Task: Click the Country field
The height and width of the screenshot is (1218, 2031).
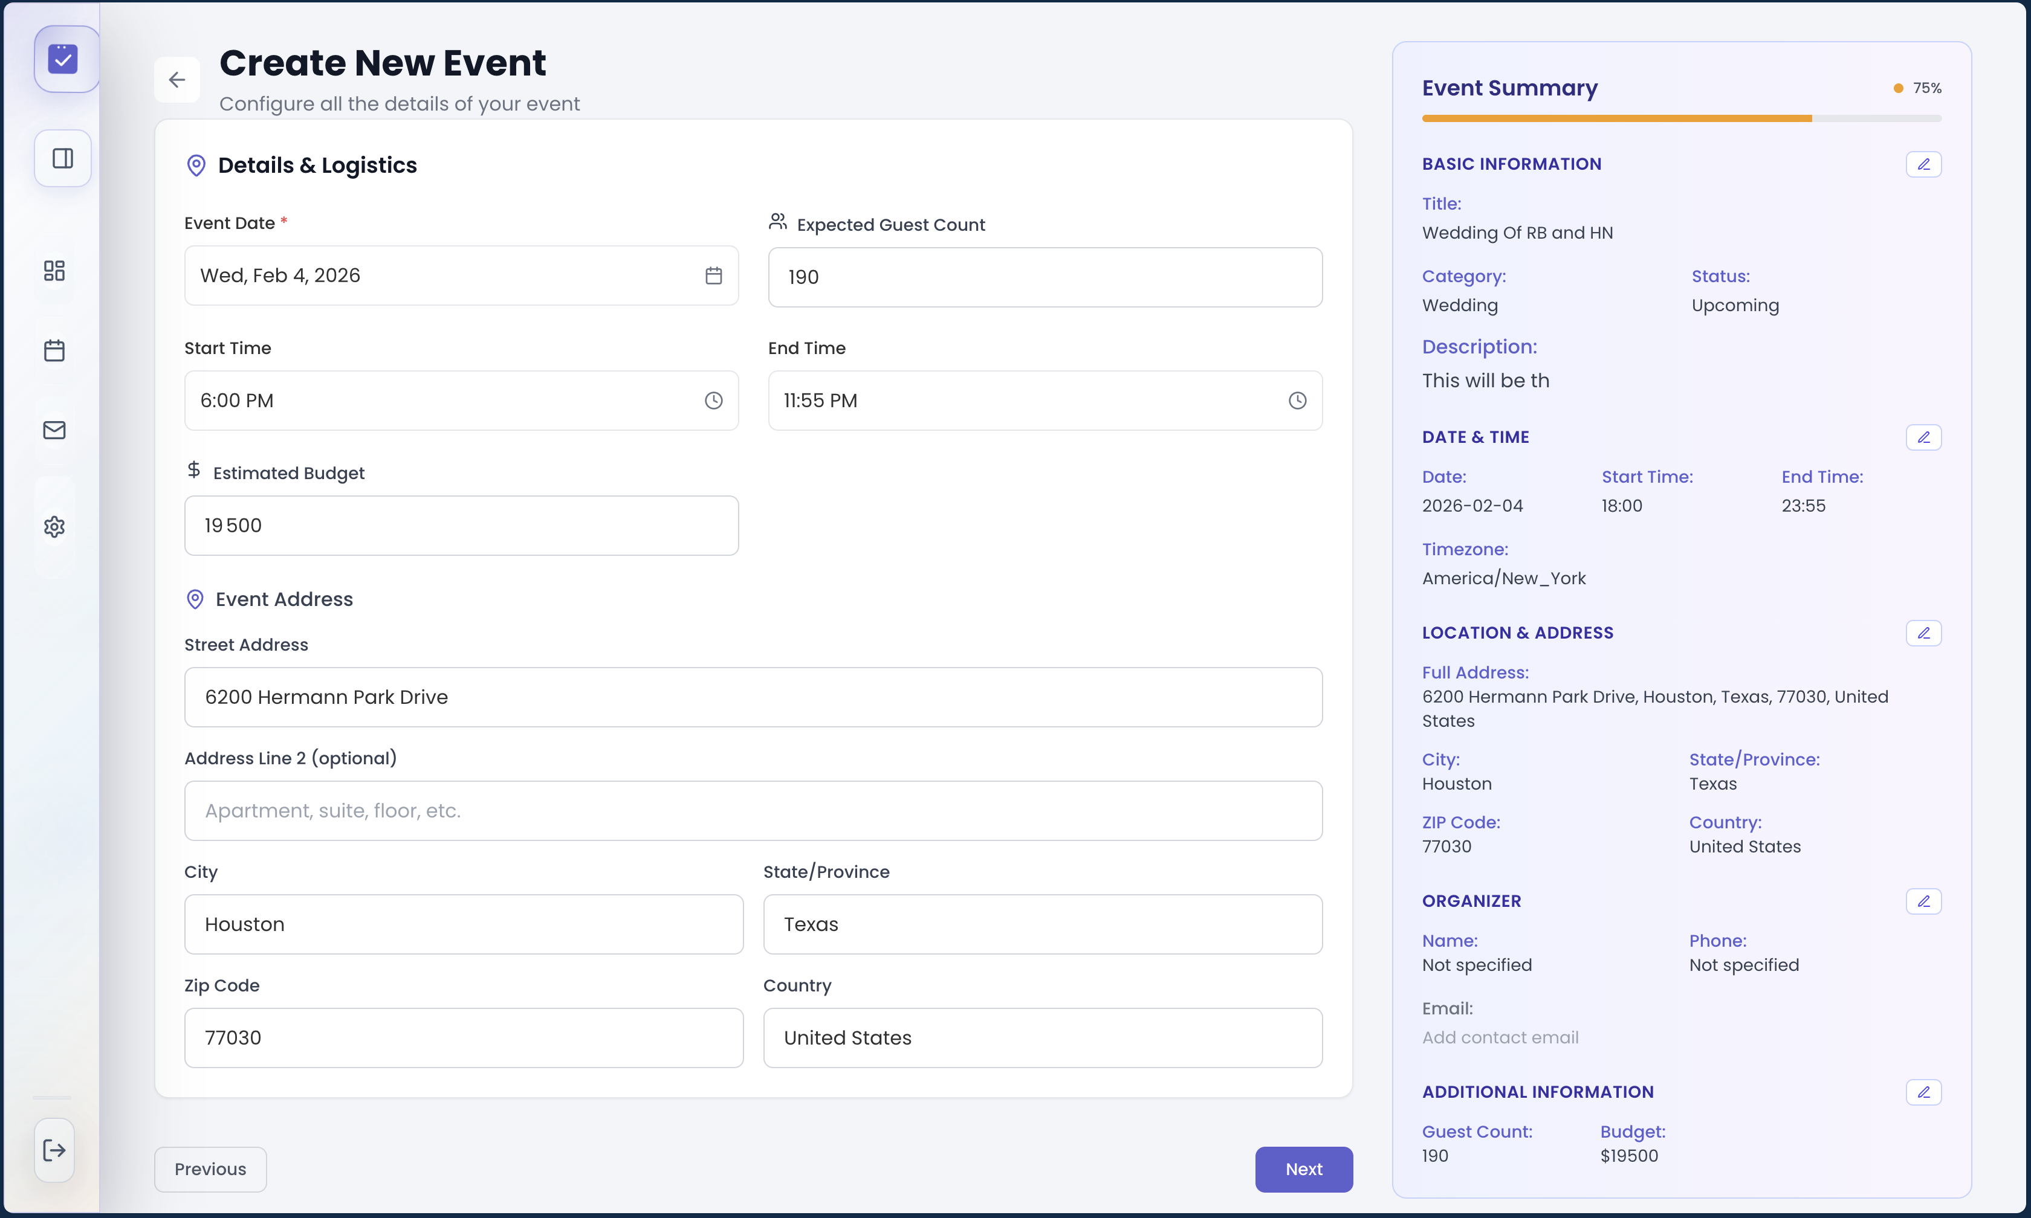Action: coord(1043,1037)
